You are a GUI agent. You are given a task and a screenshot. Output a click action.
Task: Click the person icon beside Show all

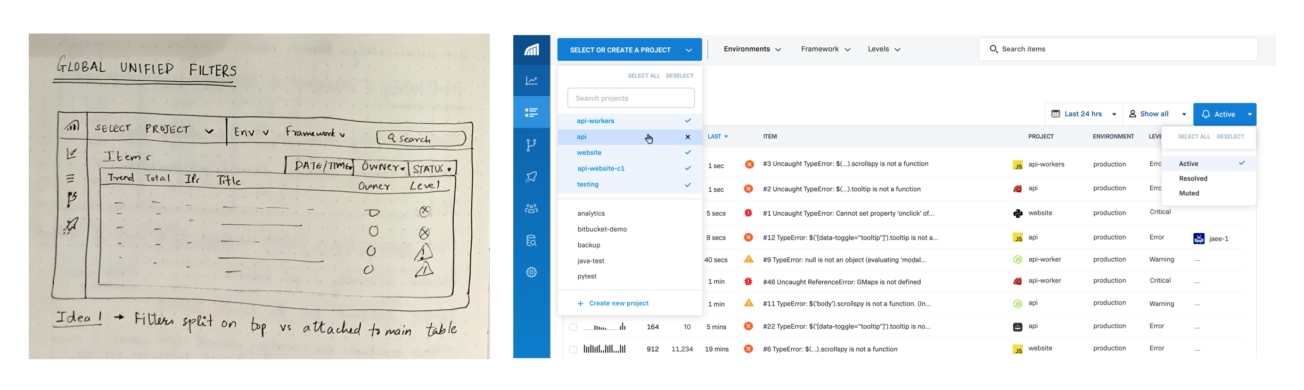tap(1133, 114)
